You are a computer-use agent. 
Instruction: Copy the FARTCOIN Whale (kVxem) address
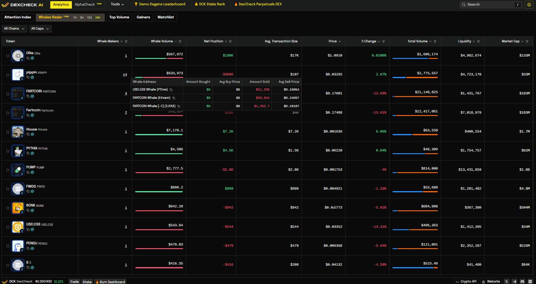[x=174, y=98]
